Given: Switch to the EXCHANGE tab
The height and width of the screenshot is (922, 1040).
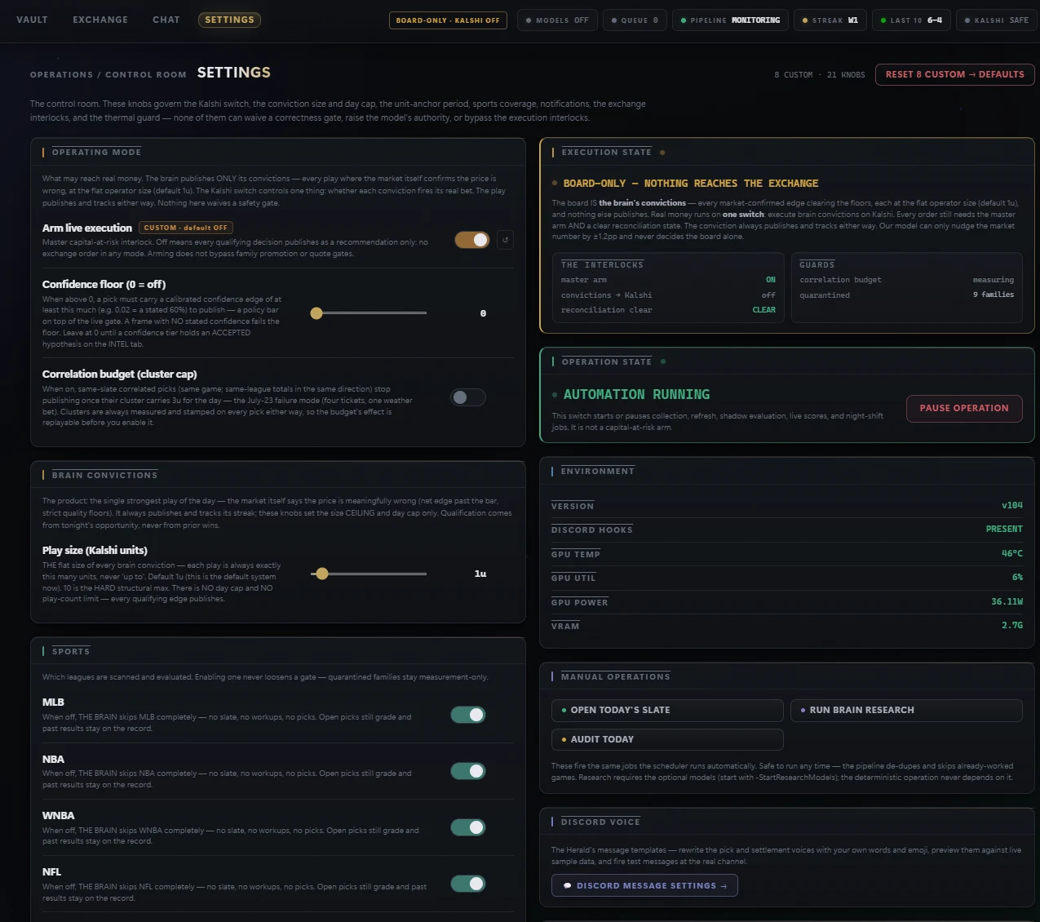Looking at the screenshot, I should click(x=100, y=20).
